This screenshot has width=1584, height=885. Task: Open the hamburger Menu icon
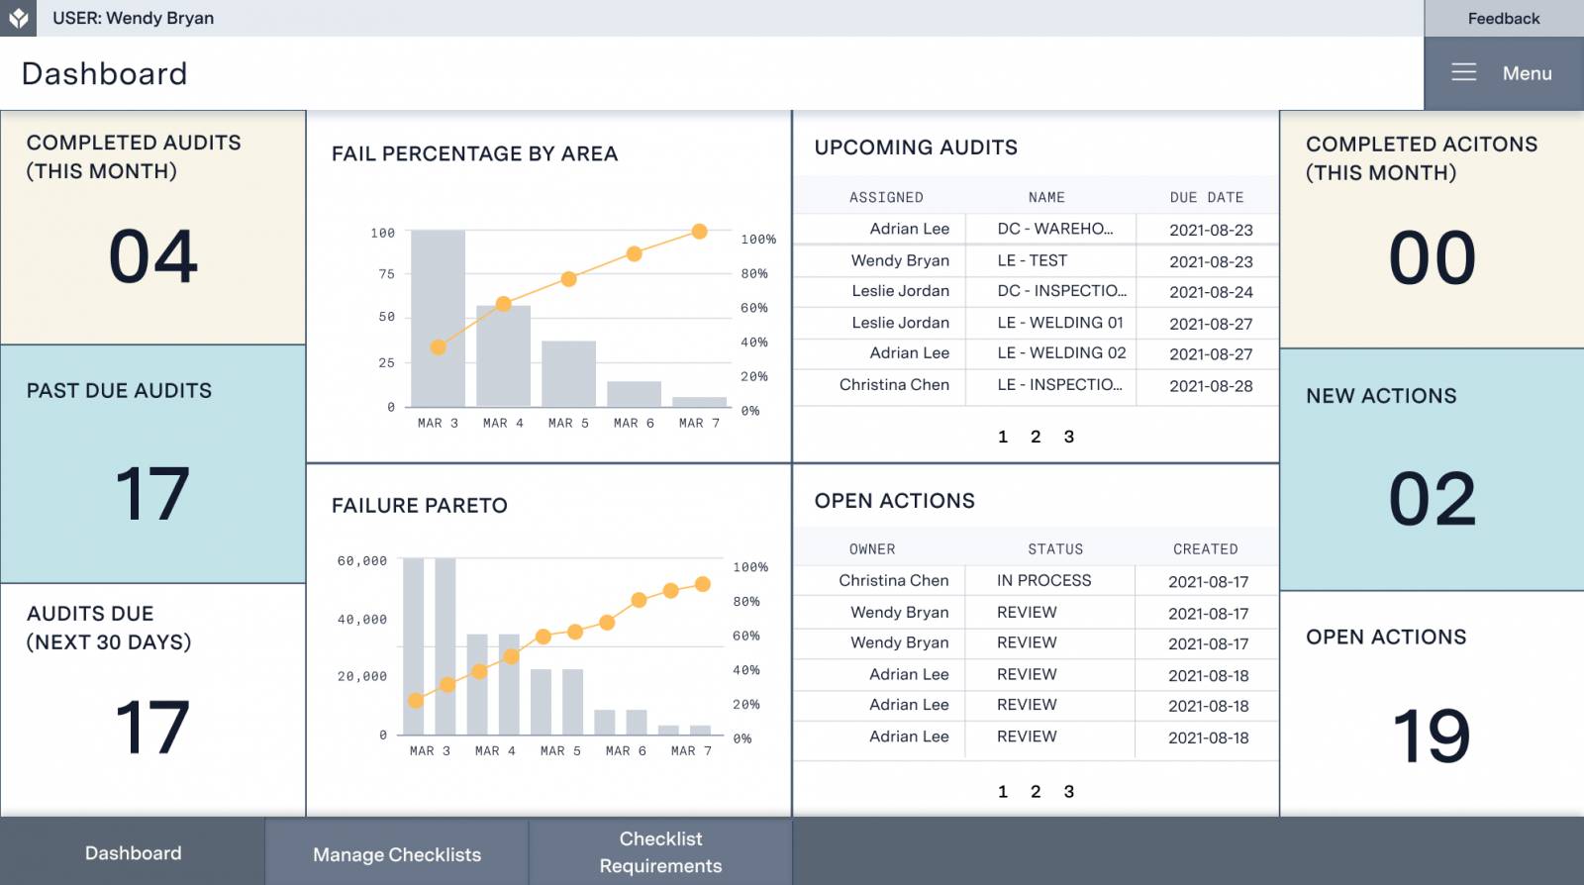tap(1463, 72)
